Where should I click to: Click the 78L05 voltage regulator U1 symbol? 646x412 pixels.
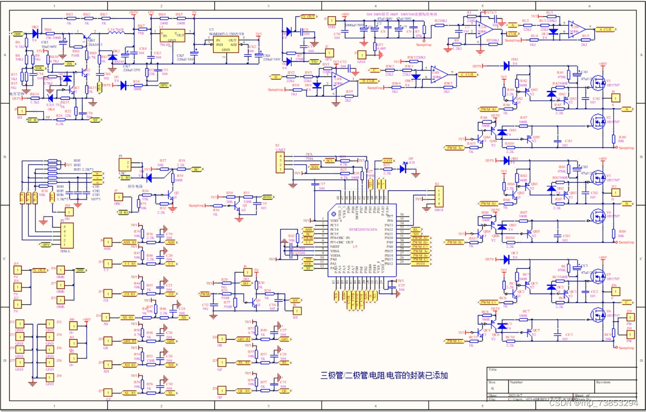(x=172, y=35)
